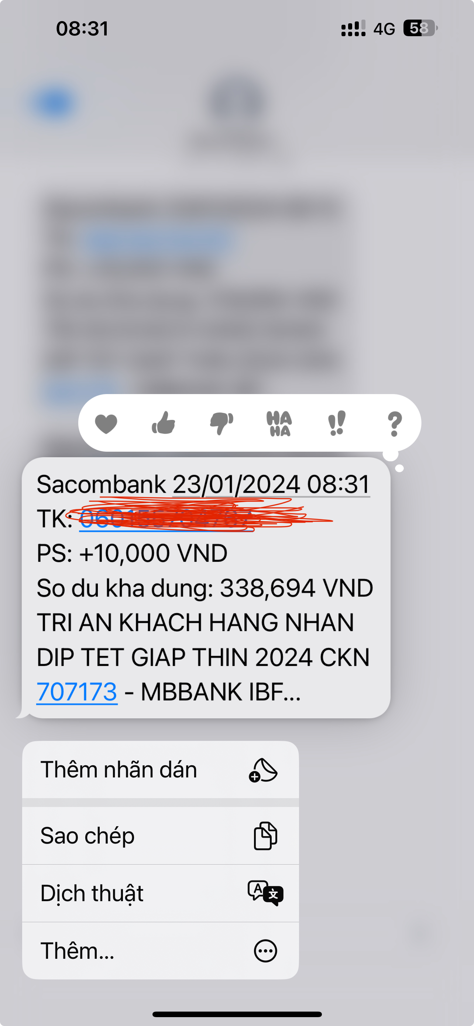Open the Thêm... menu entry
Image resolution: width=474 pixels, height=1026 pixels.
tap(160, 951)
